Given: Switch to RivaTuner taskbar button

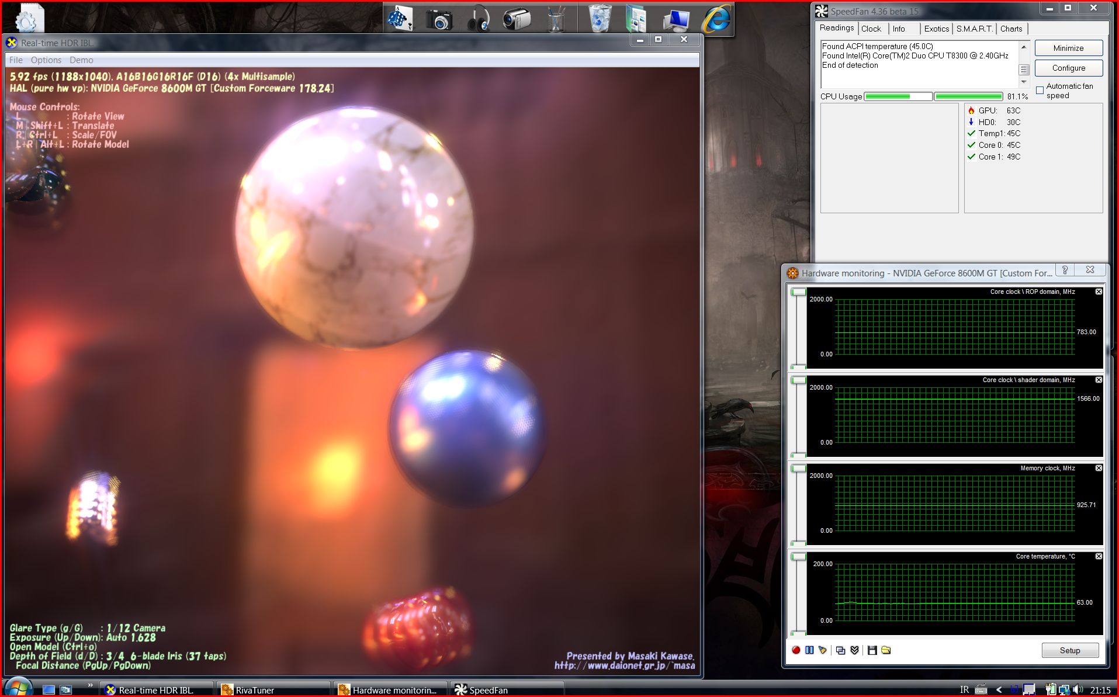Looking at the screenshot, I should coord(273,689).
